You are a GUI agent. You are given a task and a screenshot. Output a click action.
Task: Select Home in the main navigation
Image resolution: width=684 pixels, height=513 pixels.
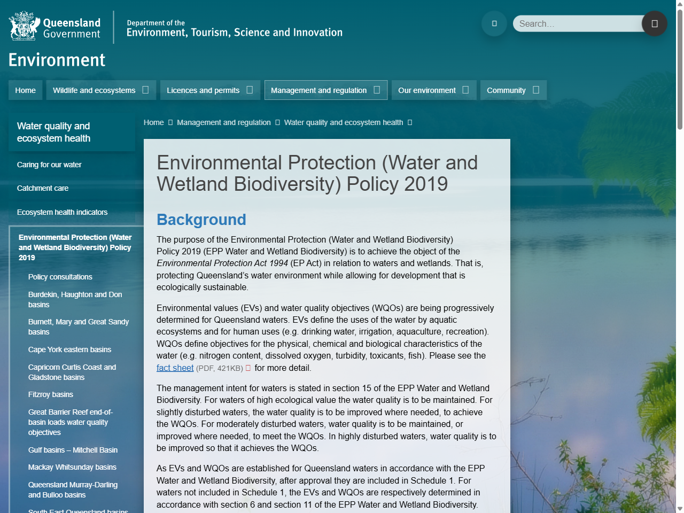(25, 90)
